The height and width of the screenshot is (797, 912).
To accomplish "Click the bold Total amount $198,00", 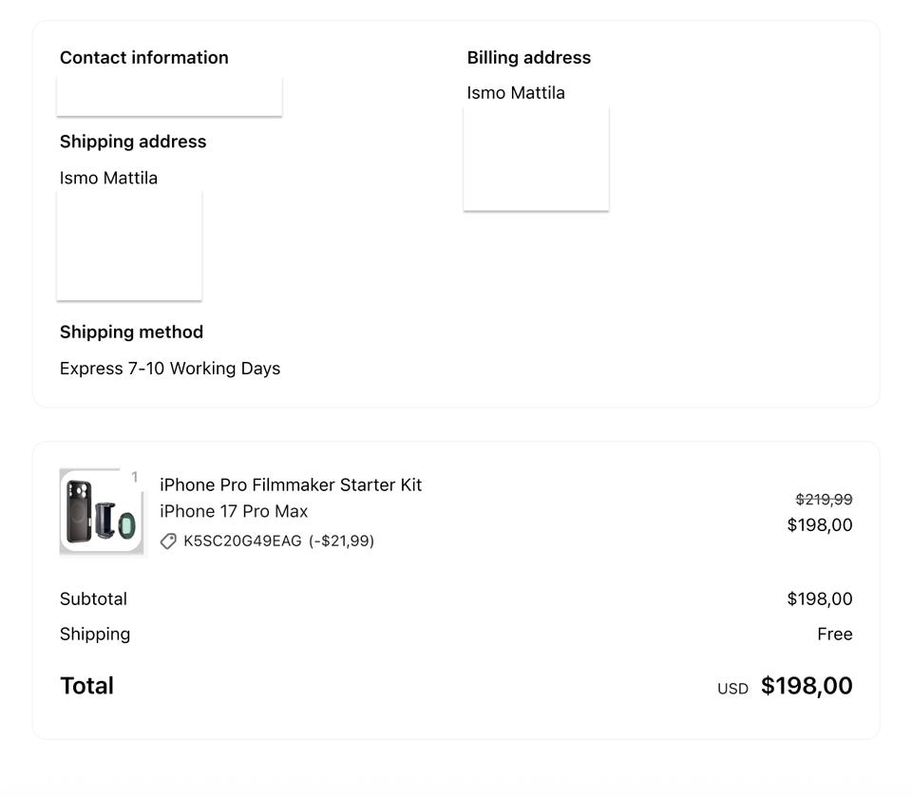I will click(807, 686).
